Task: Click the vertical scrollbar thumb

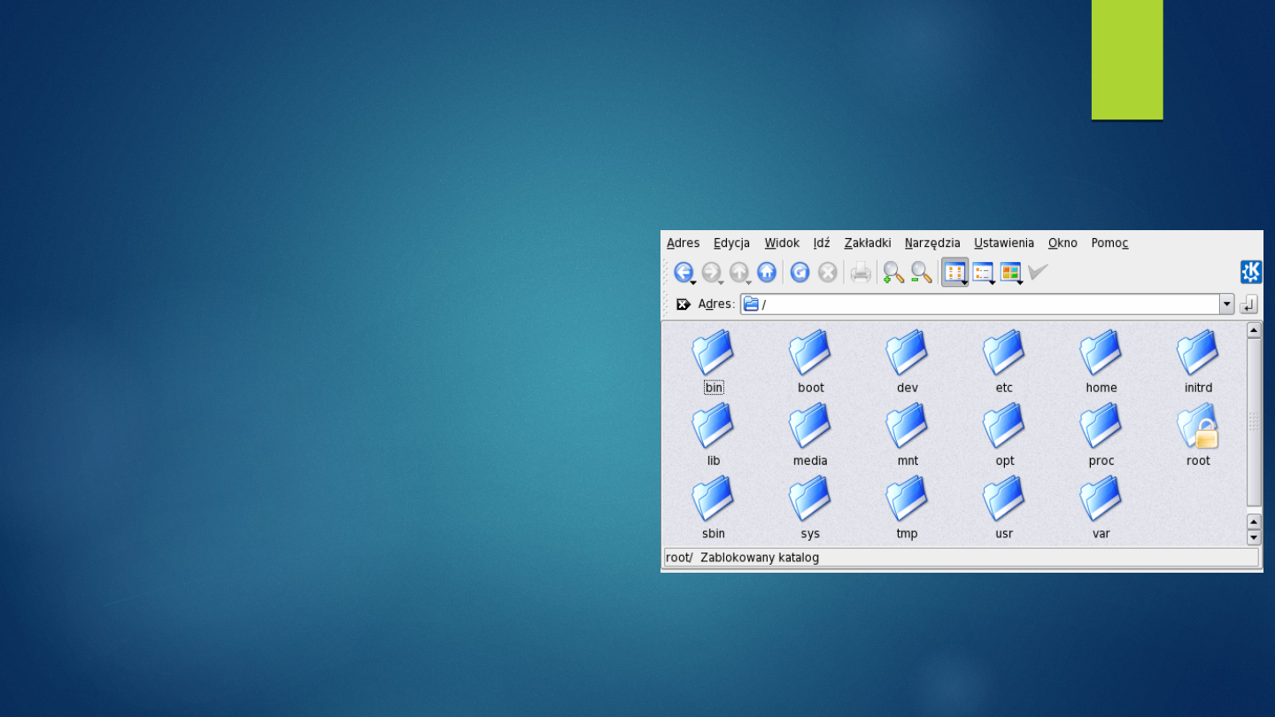Action: (x=1254, y=421)
